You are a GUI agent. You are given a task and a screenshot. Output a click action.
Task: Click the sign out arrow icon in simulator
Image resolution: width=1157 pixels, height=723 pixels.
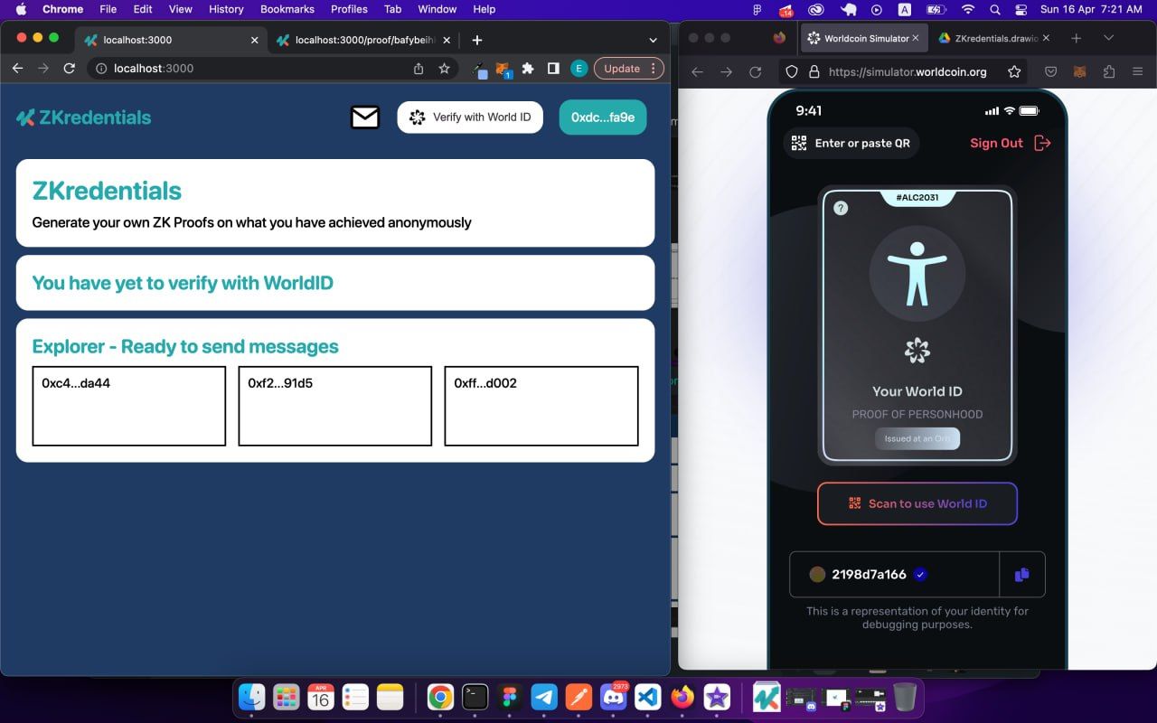(x=1042, y=143)
